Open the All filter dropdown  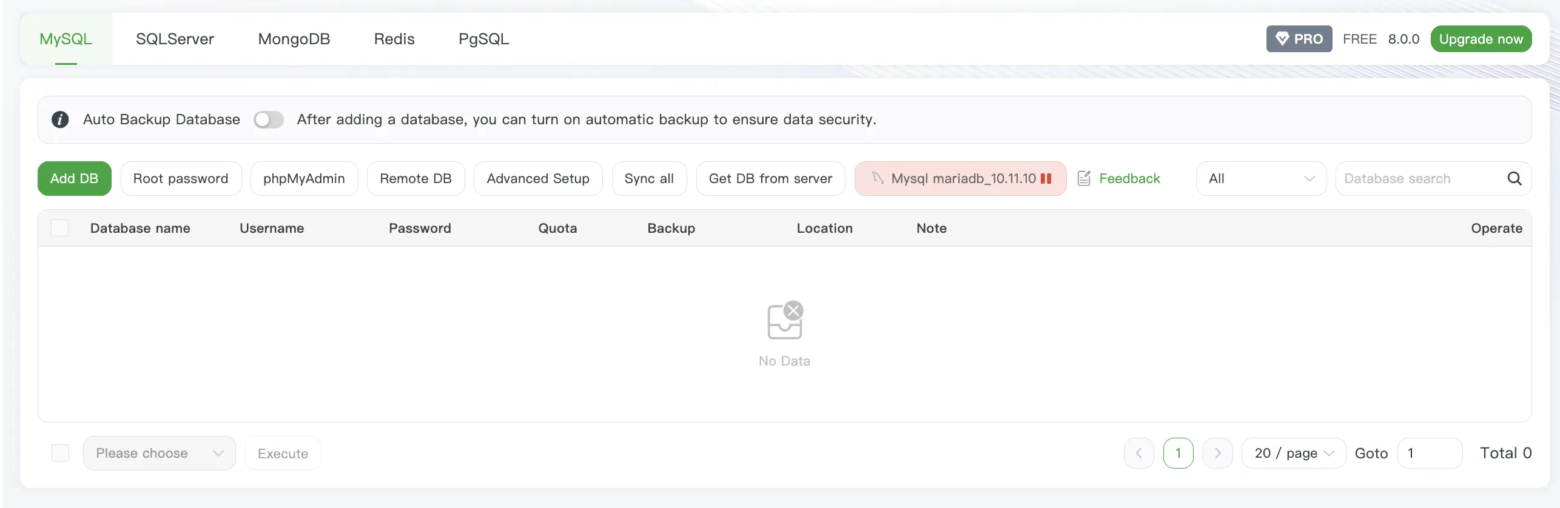tap(1261, 178)
